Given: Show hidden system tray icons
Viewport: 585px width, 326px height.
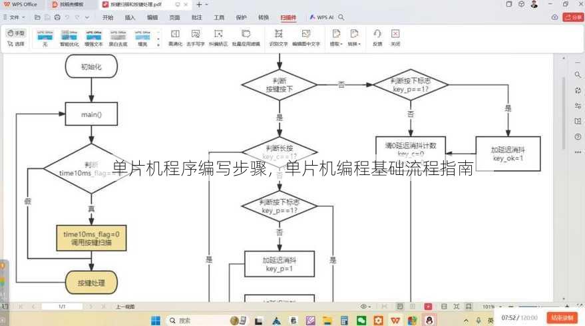Looking at the screenshot, I should [466, 321].
